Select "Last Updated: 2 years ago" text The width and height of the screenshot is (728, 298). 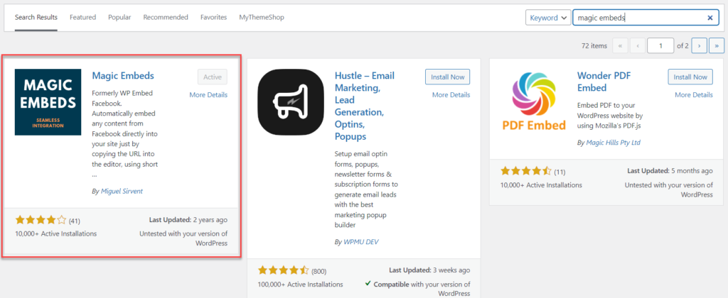[x=188, y=220]
